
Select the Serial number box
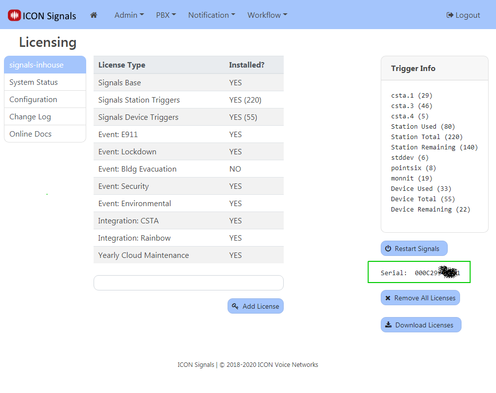[419, 272]
